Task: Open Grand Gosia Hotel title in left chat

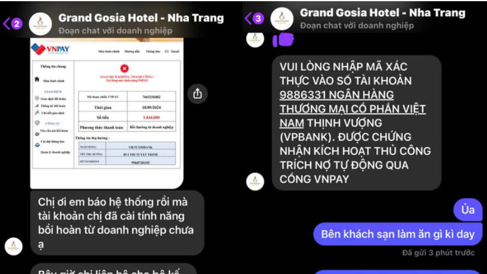Action: coord(141,18)
